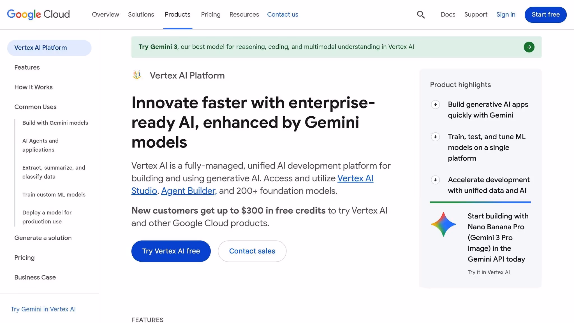Click arrow icon beside 'Build generative AI apps'
This screenshot has height=323, width=574.
click(435, 105)
